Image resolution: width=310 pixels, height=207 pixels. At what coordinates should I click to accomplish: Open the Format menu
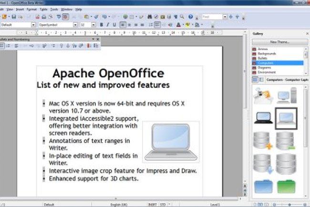(x=31, y=9)
